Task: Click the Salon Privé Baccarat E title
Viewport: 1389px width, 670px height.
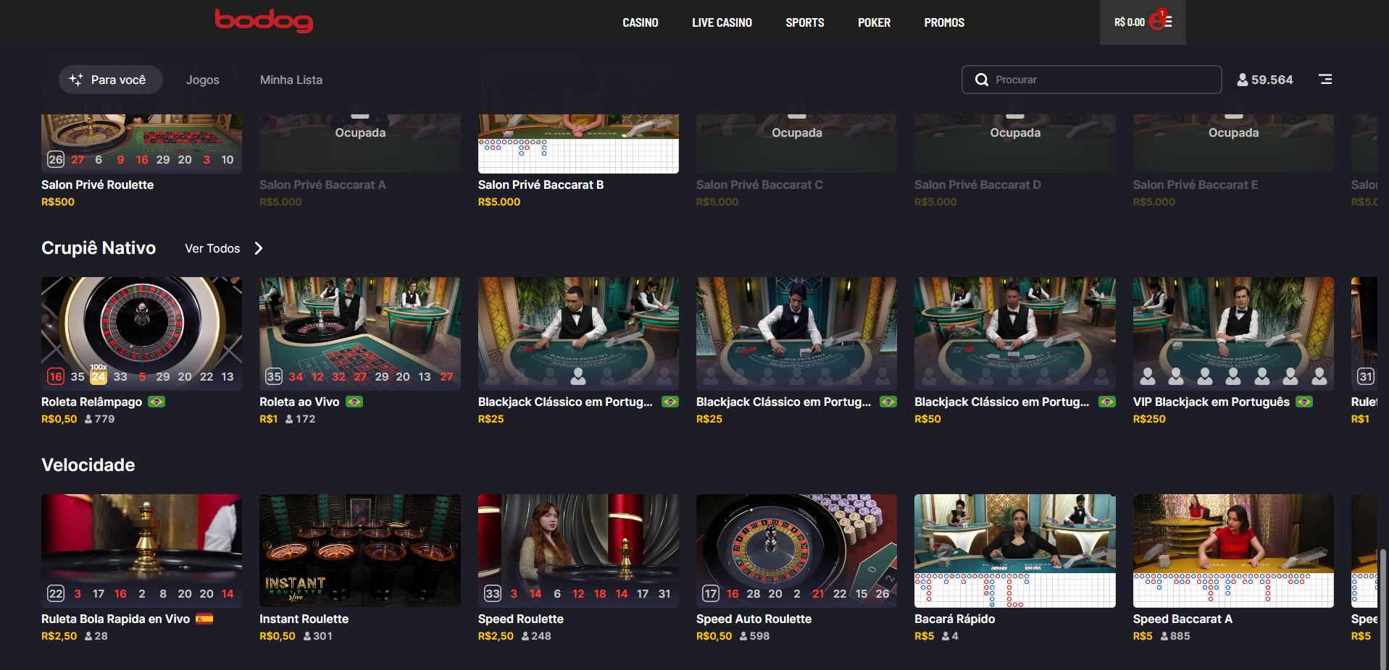Action: point(1196,185)
